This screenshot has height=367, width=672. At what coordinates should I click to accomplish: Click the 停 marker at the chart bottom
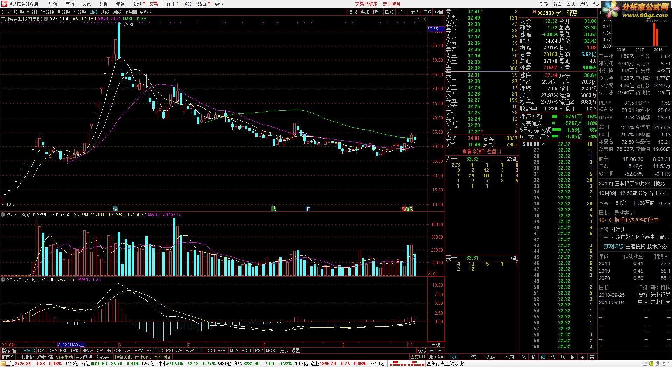115,209
